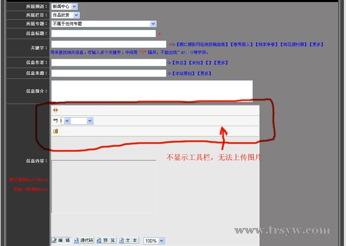Click the icon on the first editor toolbar row
The image size is (346, 246).
point(55,110)
